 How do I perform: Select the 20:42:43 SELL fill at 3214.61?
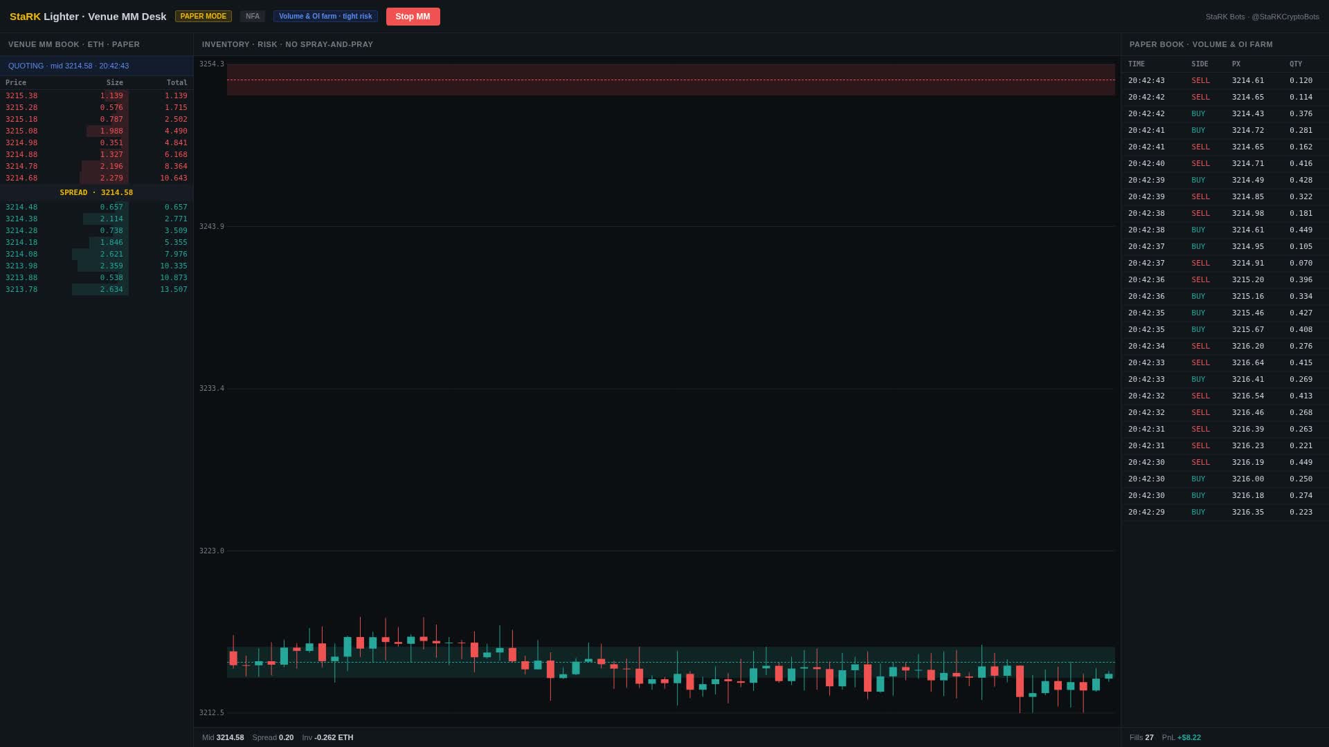coord(1224,81)
